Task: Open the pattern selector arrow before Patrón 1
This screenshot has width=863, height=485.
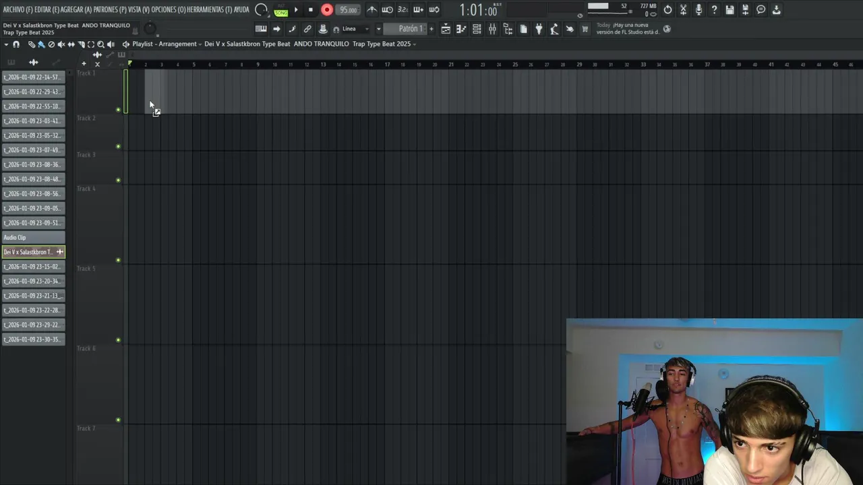Action: pyautogui.click(x=379, y=29)
